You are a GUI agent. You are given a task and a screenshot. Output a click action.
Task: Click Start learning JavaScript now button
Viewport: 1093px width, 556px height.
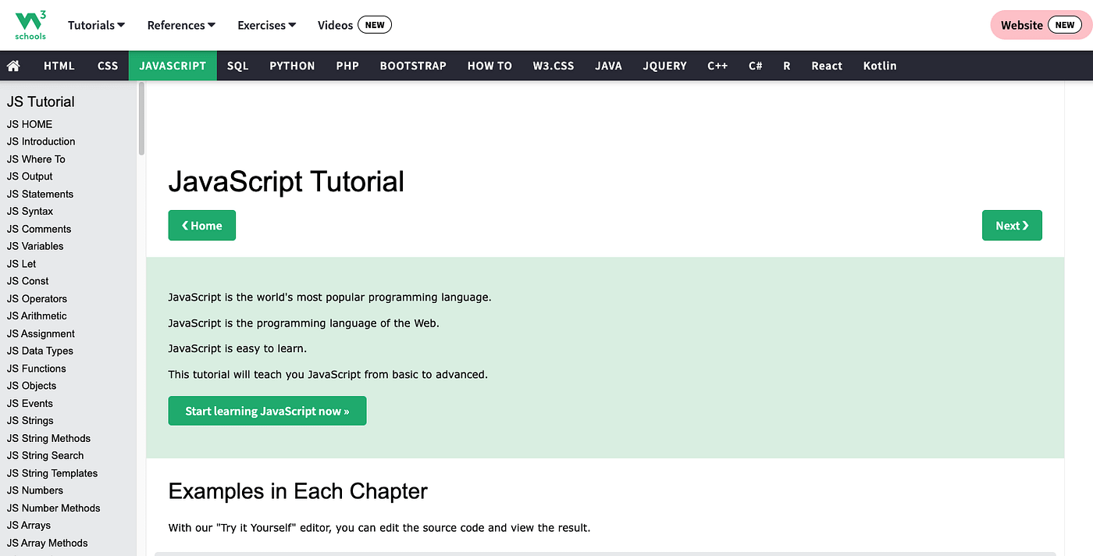coord(267,411)
